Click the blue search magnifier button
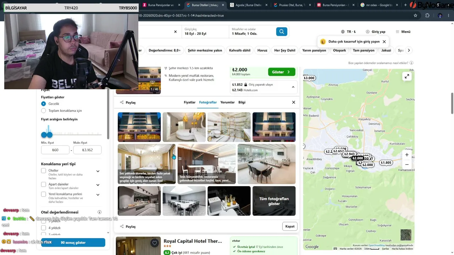454x255 pixels. 282,32
